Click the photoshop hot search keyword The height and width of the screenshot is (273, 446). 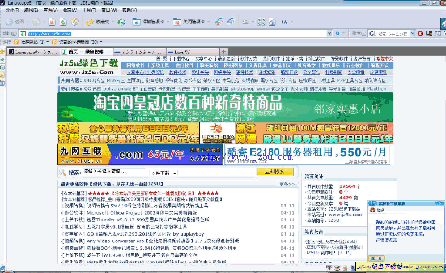click(x=243, y=89)
